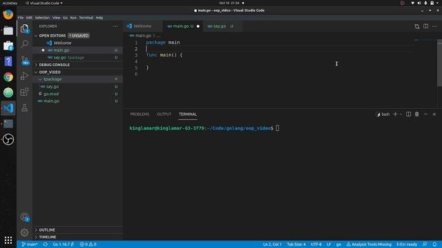Open Visual Studio Code app menu in top bar

pyautogui.click(x=44, y=3)
